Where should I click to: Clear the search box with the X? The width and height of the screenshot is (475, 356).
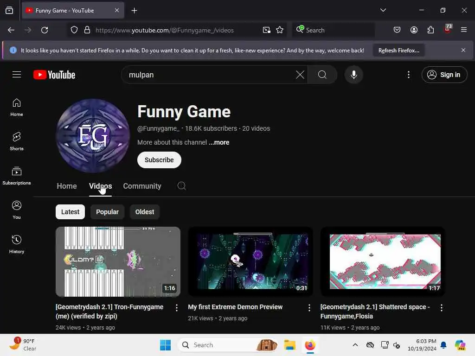(300, 75)
